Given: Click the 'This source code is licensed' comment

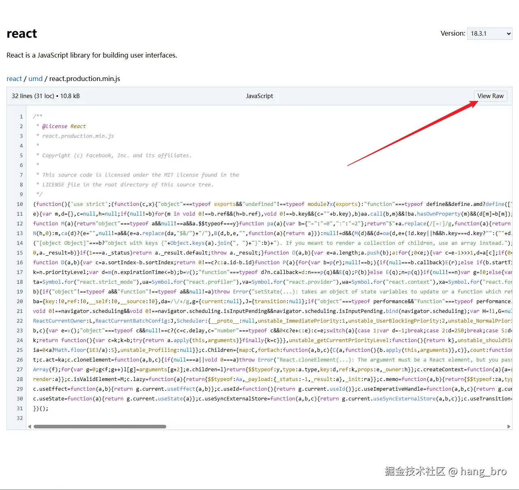Looking at the screenshot, I should click(137, 175).
